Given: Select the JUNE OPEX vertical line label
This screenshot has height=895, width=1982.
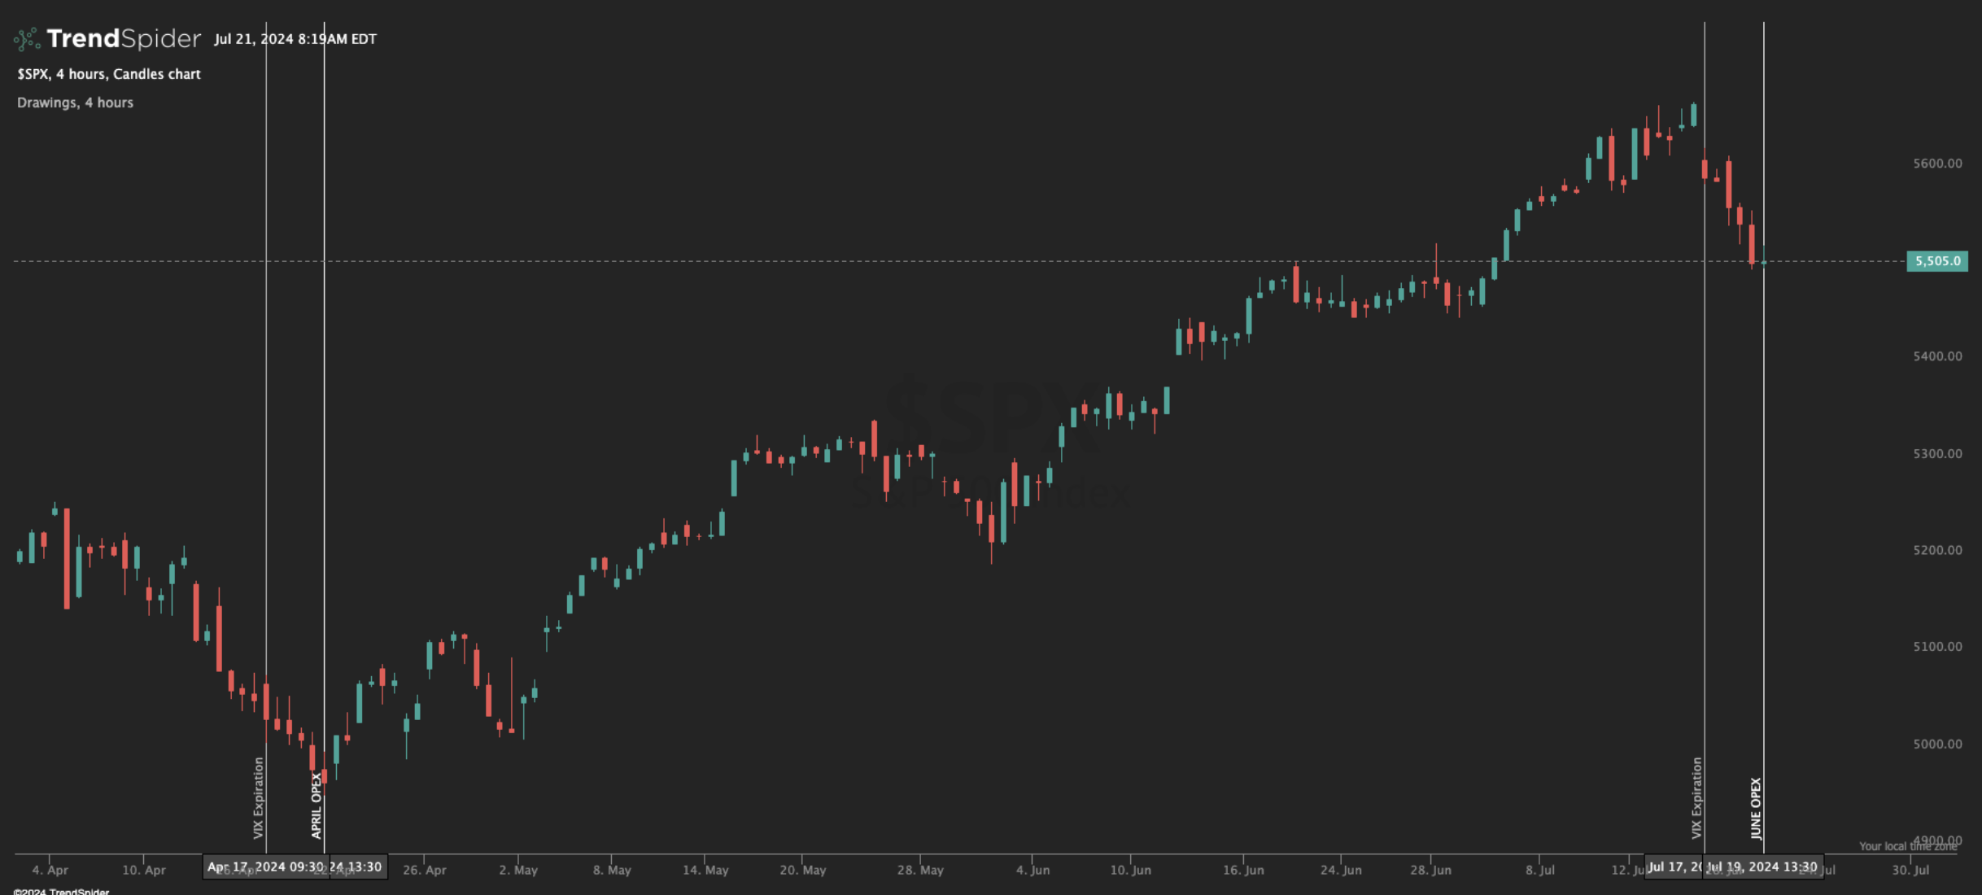Looking at the screenshot, I should point(1756,807).
